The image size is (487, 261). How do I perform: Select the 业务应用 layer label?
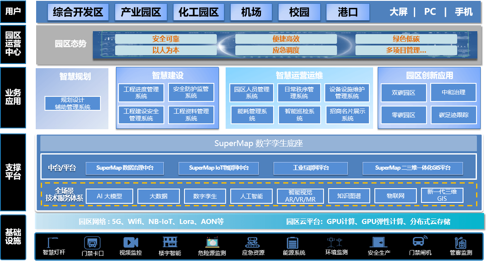pyautogui.click(x=13, y=97)
